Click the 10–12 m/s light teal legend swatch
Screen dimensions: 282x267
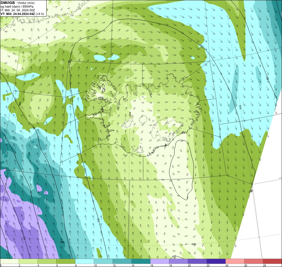coord(103,261)
